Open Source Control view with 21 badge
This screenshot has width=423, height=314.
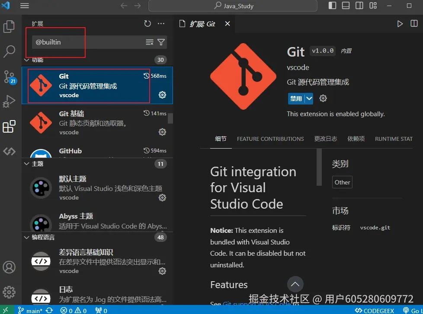10,77
